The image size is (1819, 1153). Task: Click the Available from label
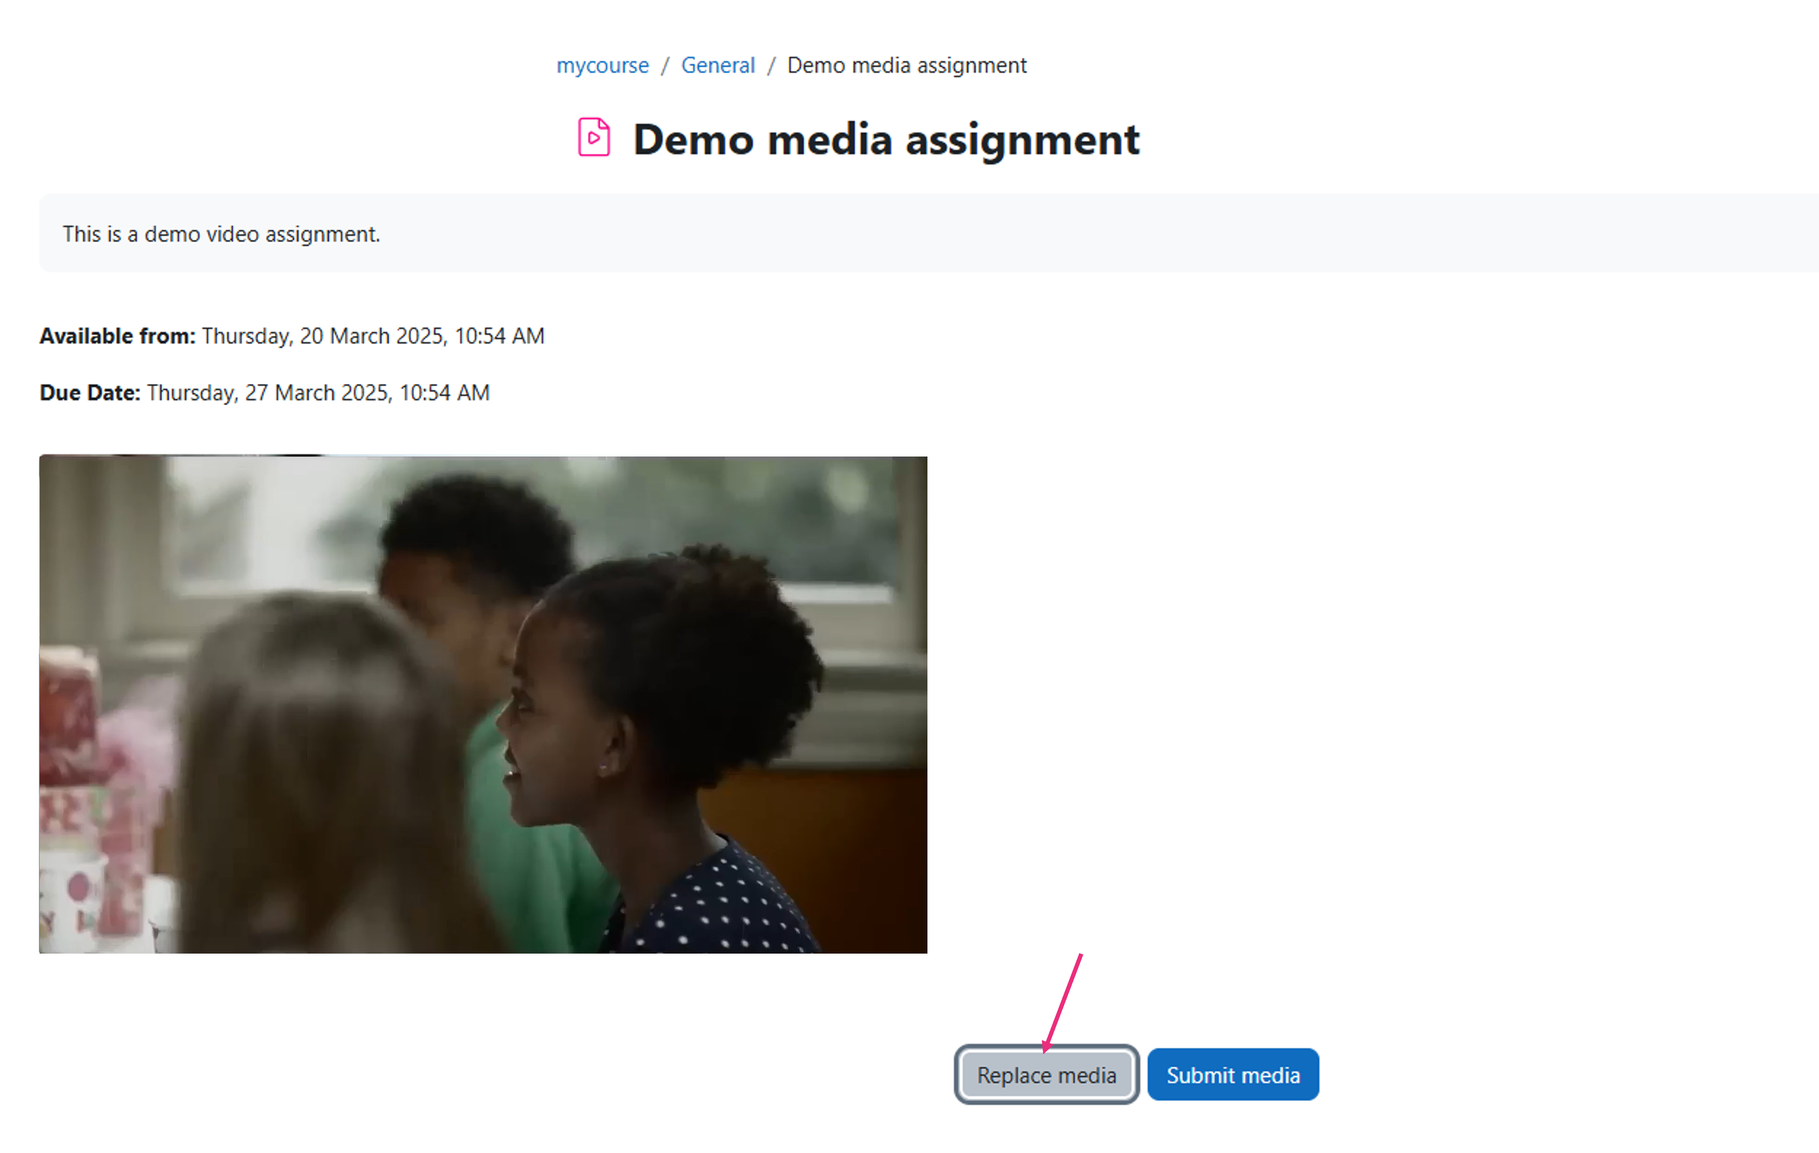(117, 336)
